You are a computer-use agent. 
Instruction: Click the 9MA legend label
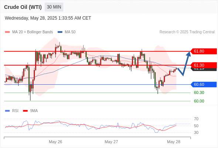point(34,111)
